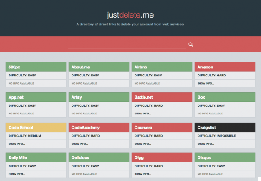The image size is (261, 181).
Task: Click the magnifying glass search icon
Action: pos(191,44)
